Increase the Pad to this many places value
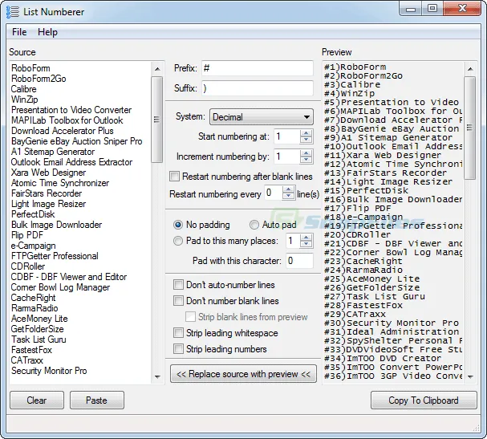The image size is (487, 439). pos(306,238)
